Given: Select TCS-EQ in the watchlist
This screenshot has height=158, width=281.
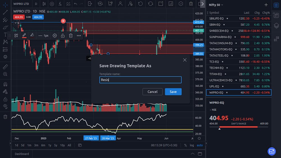Looking at the screenshot, I should [239, 62].
